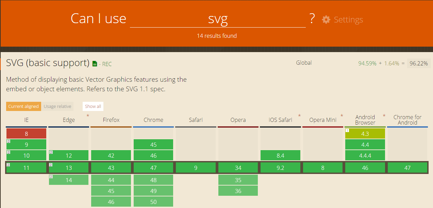Switch to Usage relative view
The height and width of the screenshot is (208, 433).
[x=57, y=106]
